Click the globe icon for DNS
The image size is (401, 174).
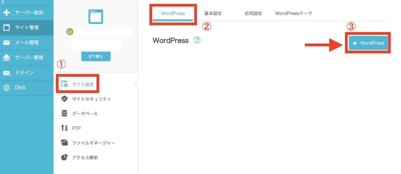click(6, 88)
